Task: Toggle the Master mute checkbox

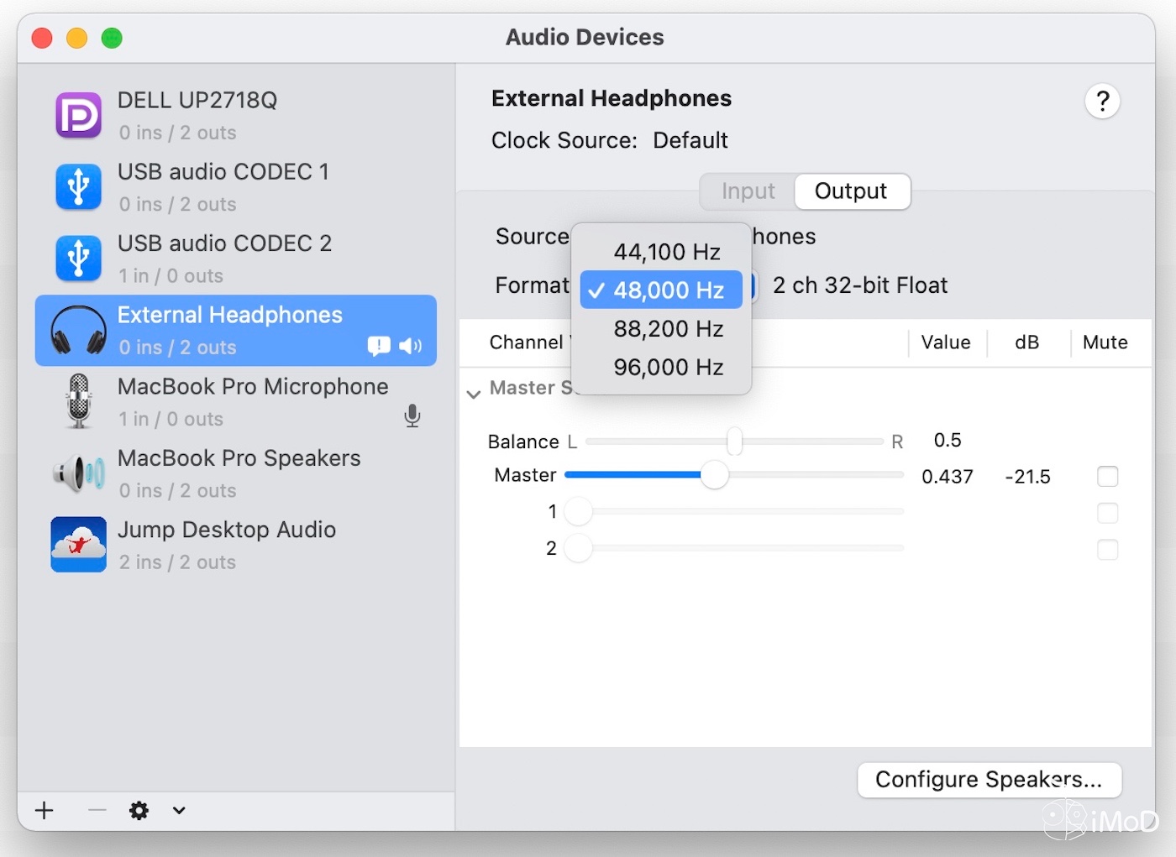Action: click(1107, 477)
